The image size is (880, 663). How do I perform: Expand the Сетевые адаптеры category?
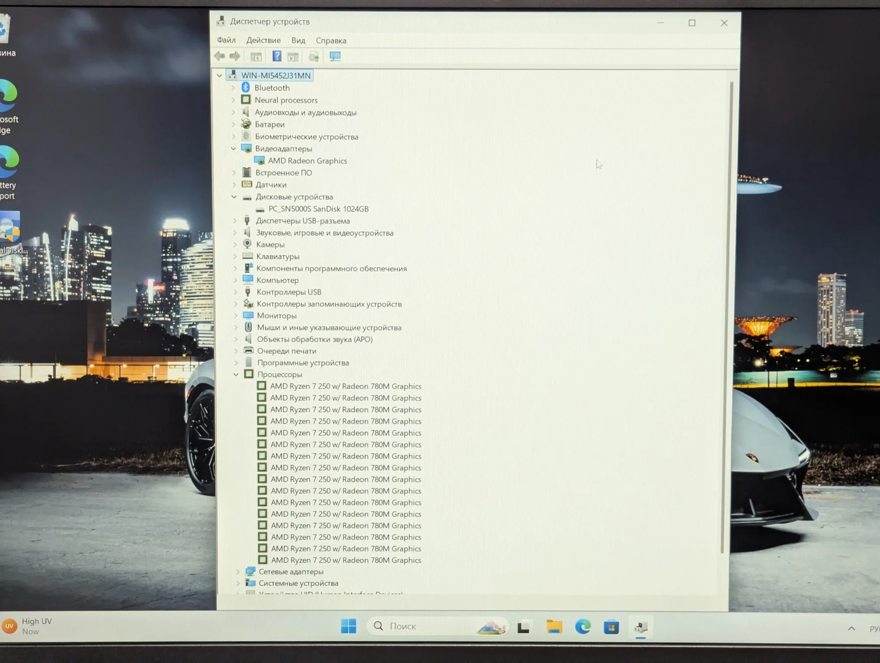pyautogui.click(x=238, y=572)
